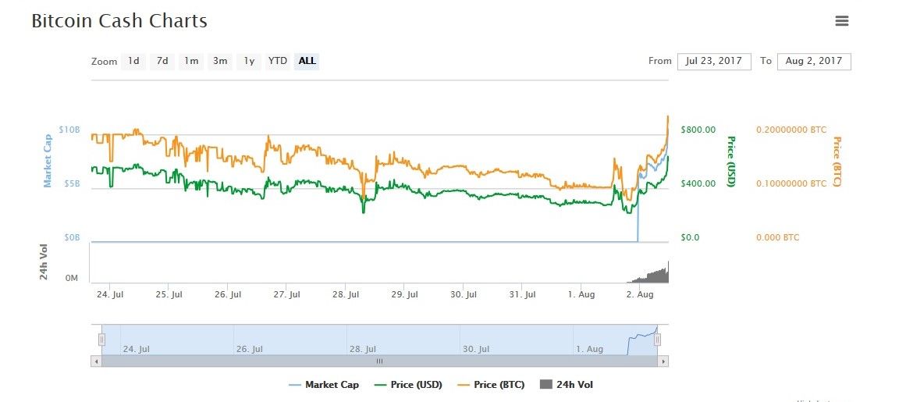The width and height of the screenshot is (906, 402).
Task: Click the navigator left scroll arrow
Action: [x=96, y=361]
